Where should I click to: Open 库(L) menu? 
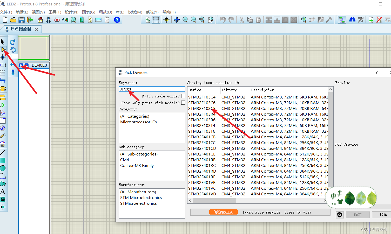tap(120, 12)
